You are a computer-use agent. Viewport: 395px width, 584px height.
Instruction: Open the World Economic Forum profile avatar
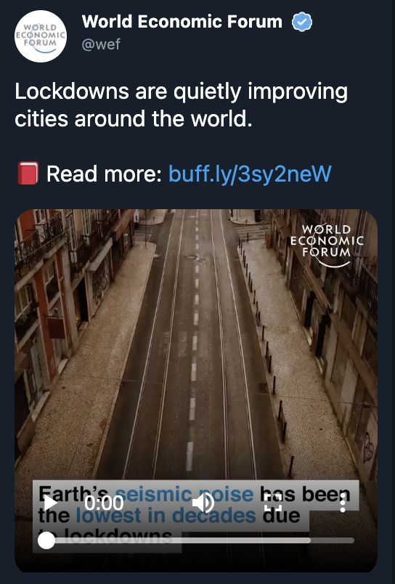pos(41,36)
